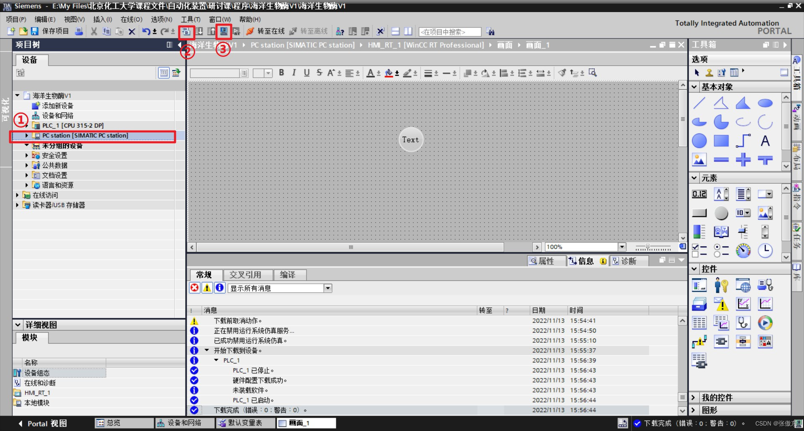The width and height of the screenshot is (804, 431).
Task: Click the print icon next to 保存项目
Action: point(79,31)
